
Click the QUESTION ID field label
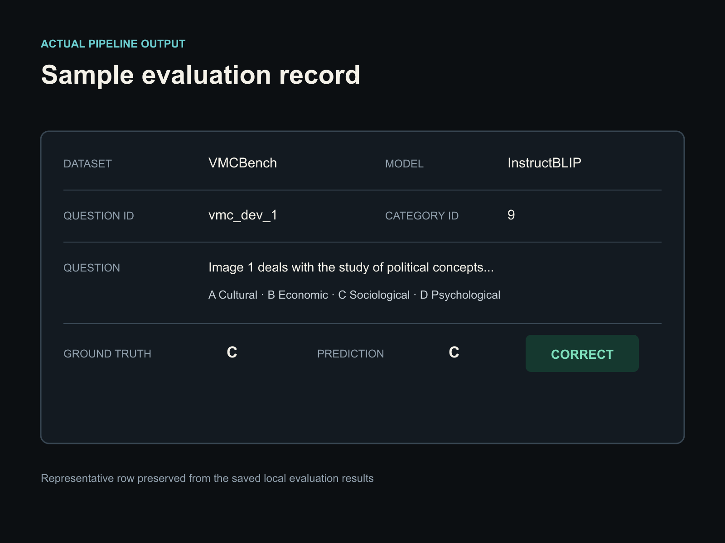click(99, 216)
